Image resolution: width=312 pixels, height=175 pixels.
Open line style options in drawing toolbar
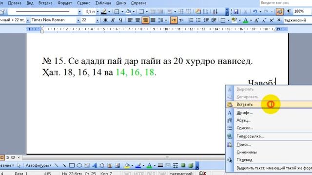pyautogui.click(x=160, y=165)
